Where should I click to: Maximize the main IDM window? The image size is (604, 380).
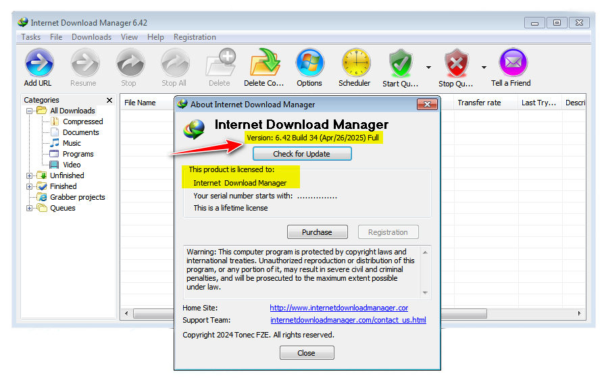coord(557,23)
